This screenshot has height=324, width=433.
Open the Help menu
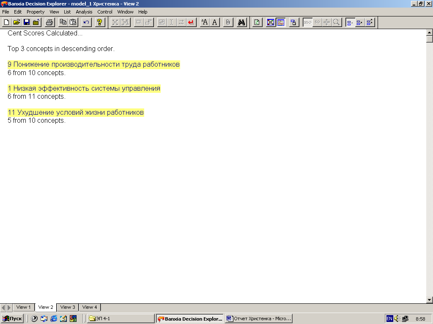pyautogui.click(x=143, y=12)
